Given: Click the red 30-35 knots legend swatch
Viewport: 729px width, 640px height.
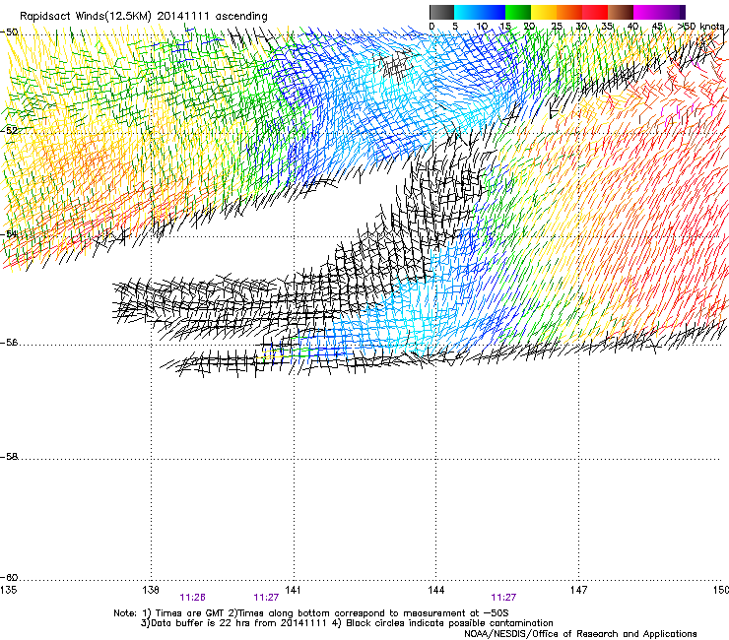Looking at the screenshot, I should pos(595,12).
